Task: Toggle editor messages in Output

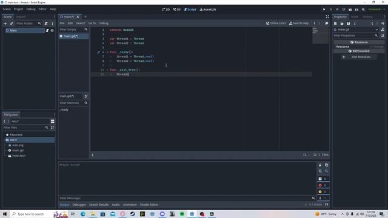Action: click(x=323, y=198)
